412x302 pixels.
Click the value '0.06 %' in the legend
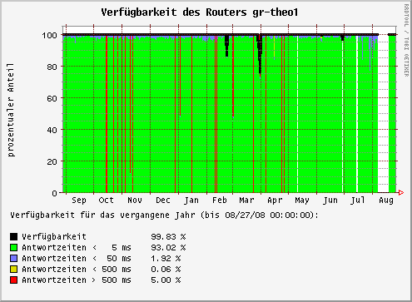click(166, 270)
